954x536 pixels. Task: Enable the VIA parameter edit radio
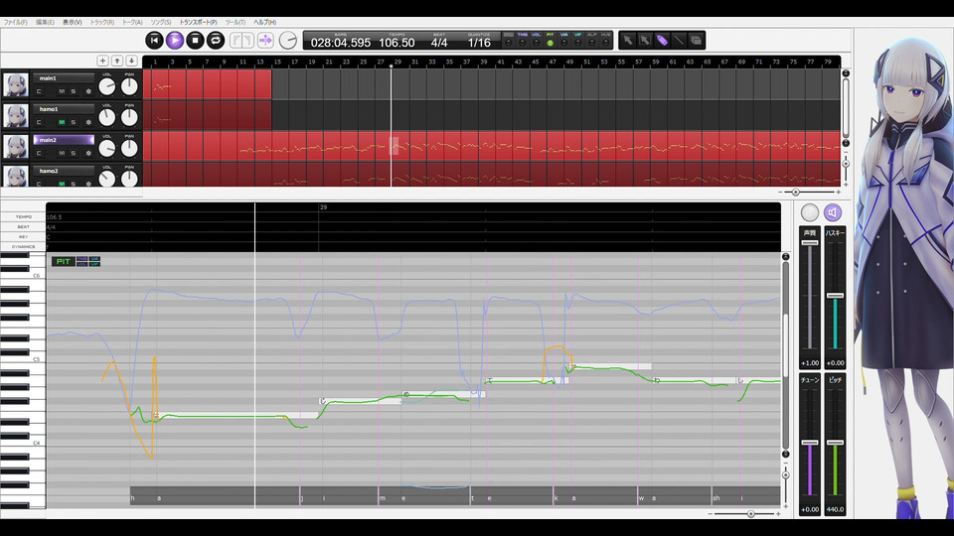(x=564, y=43)
